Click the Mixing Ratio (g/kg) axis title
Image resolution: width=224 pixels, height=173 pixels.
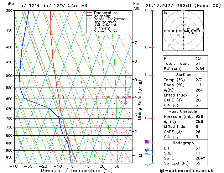point(140,100)
